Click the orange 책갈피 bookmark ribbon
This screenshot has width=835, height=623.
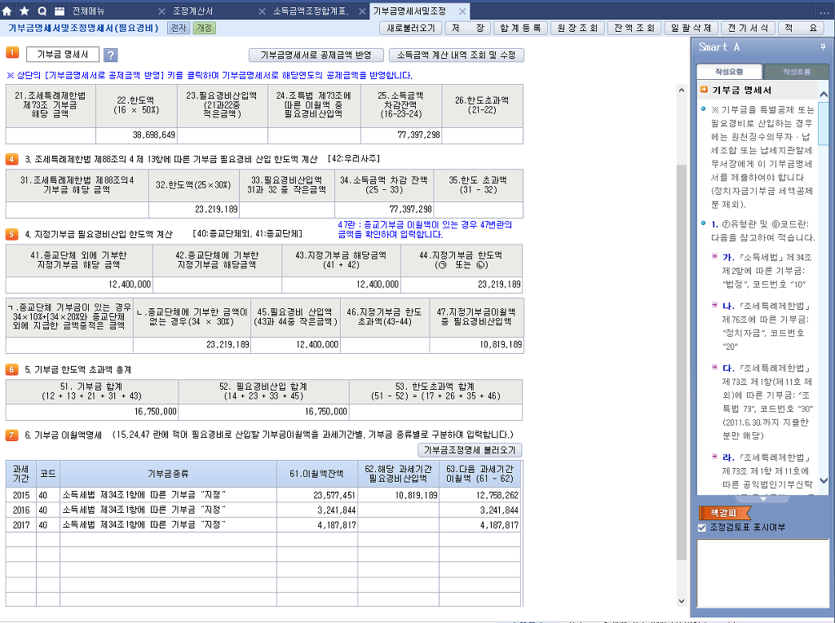coord(724,513)
